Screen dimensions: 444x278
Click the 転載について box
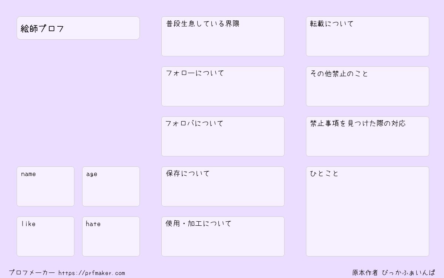367,36
